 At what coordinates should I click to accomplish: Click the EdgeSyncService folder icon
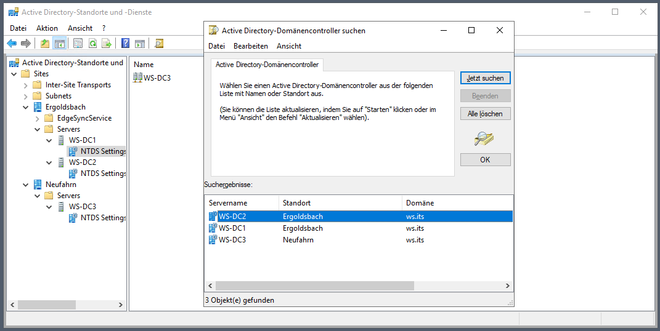pos(49,118)
